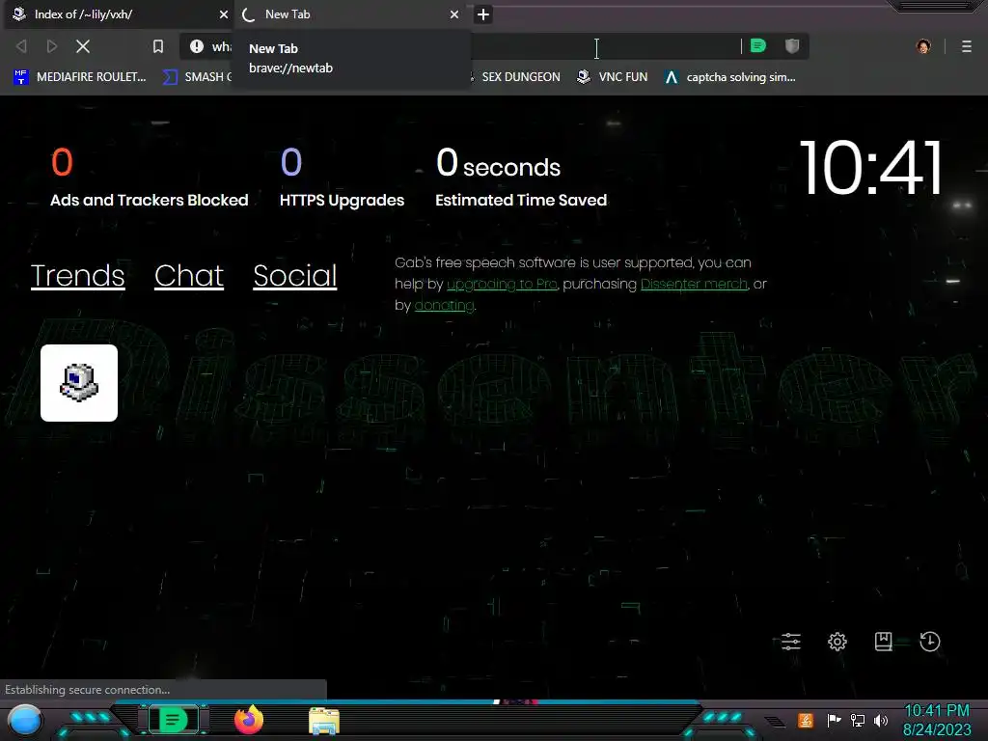Open the SMASH bookmark

point(197,77)
